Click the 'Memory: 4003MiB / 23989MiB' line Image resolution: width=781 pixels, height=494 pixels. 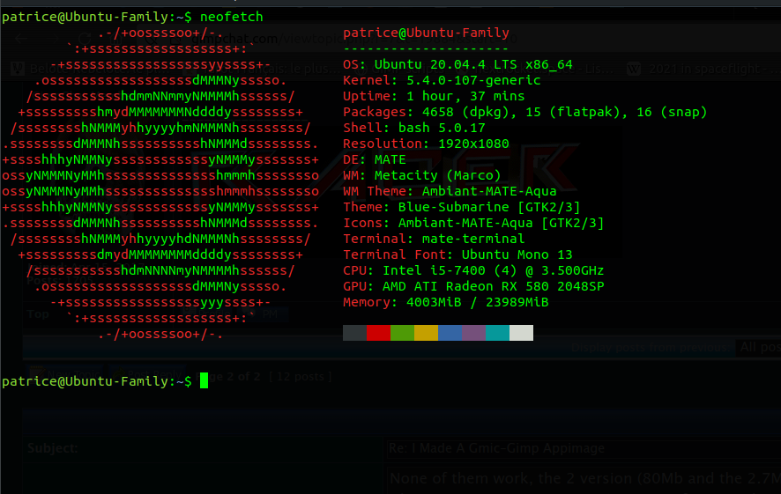coord(446,302)
